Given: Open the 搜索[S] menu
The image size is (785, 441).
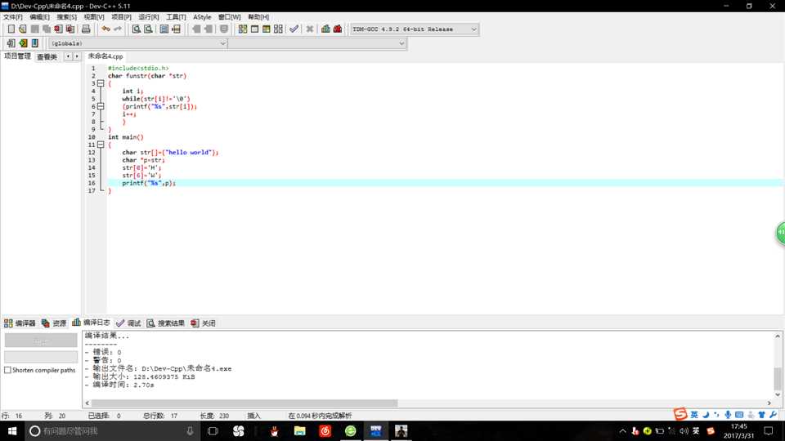Looking at the screenshot, I should [66, 17].
